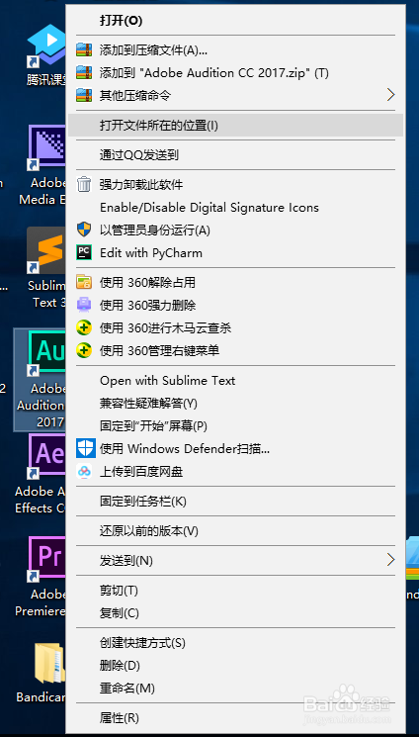Screen dimensions: 419x737
Task: Pin via 固定到"开始"屏幕(P)
Action: coord(236,425)
